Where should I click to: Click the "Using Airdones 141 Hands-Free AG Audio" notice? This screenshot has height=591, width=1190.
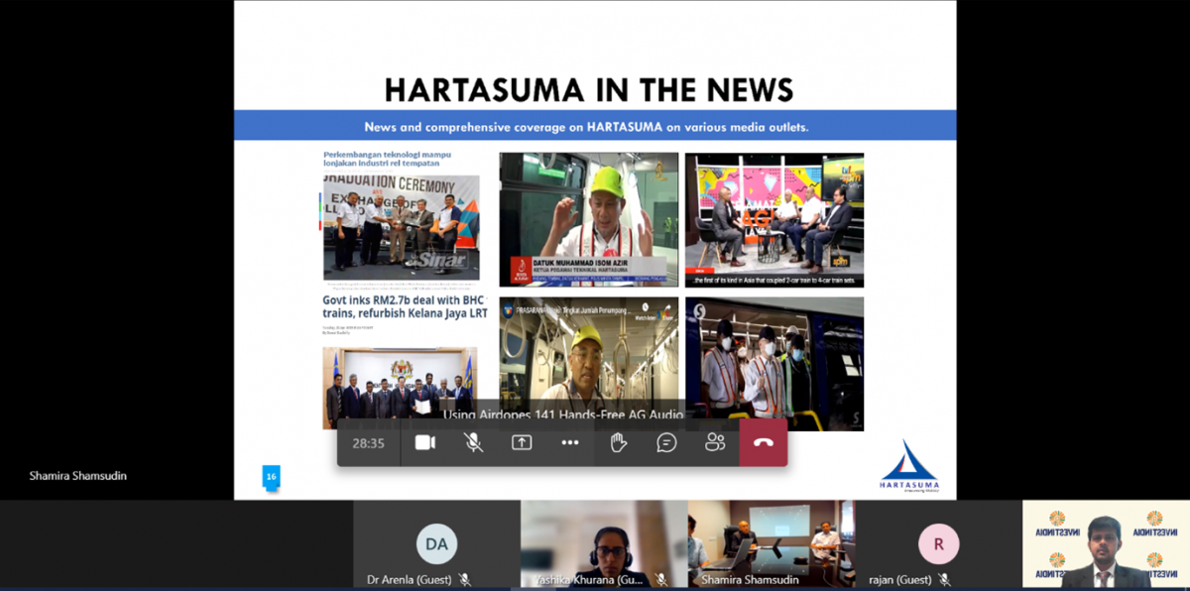(x=562, y=415)
